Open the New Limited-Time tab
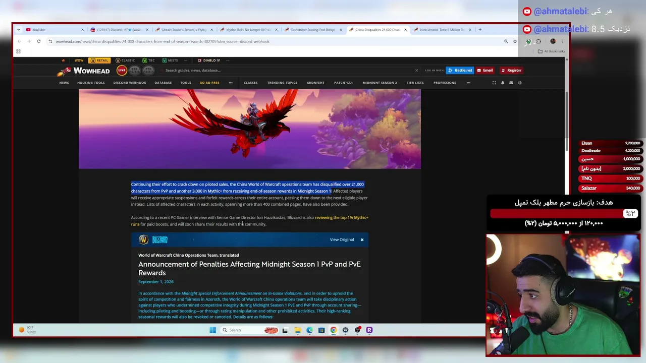Screen dimensions: 646x363 click(x=441, y=30)
